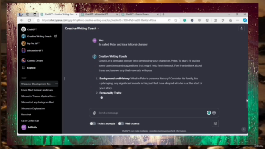Click the chat vertical scrollbar
Viewport: 265px width, 149px height.
[247, 95]
